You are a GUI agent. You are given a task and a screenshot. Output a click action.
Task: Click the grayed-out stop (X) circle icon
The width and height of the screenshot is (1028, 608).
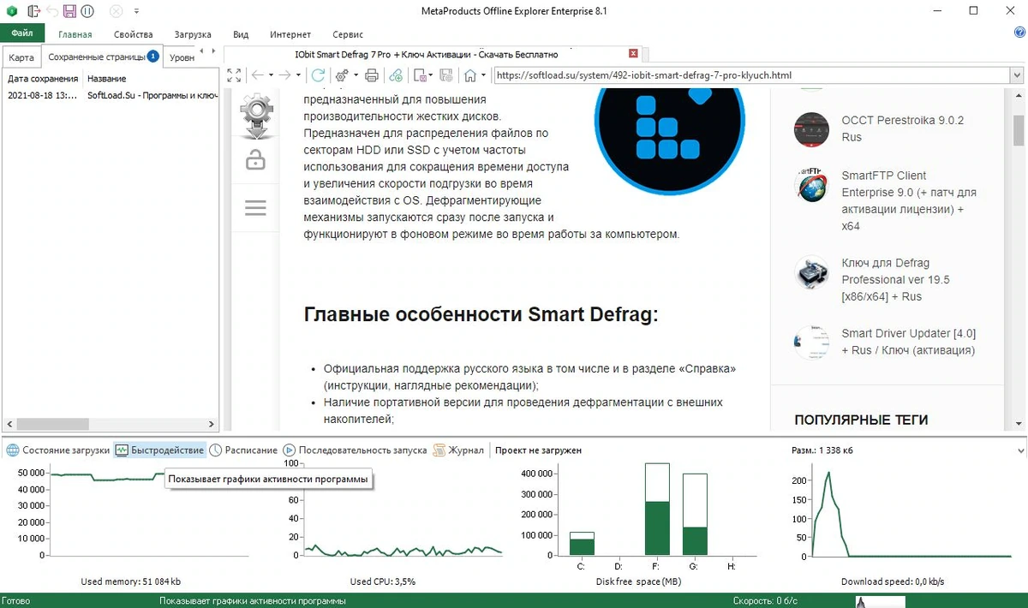pos(116,11)
